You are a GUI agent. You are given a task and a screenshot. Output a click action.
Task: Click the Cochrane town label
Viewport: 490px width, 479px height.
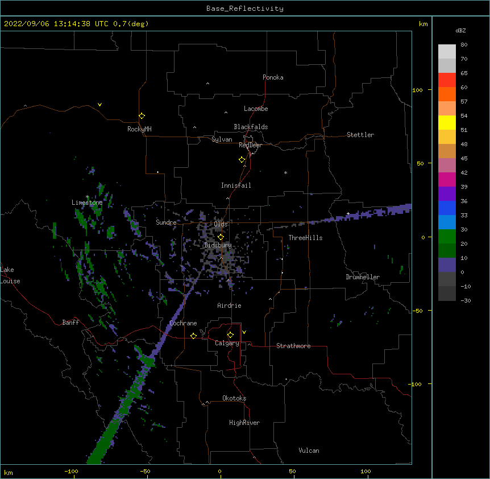pos(183,323)
